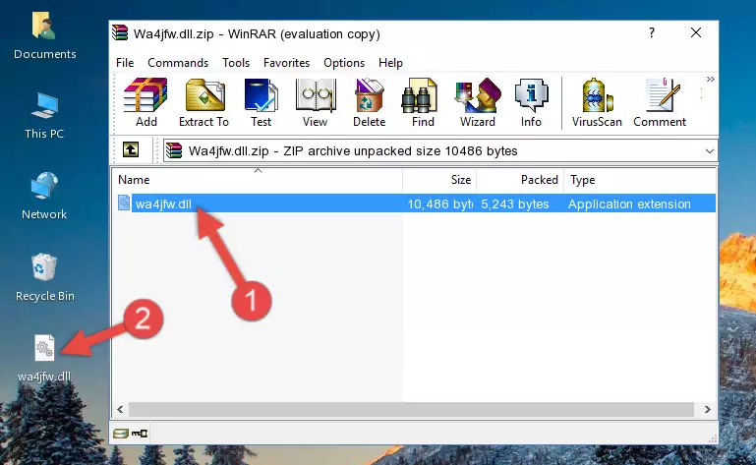The image size is (756, 465).
Task: Run the Test archive tool
Action: pyautogui.click(x=261, y=103)
